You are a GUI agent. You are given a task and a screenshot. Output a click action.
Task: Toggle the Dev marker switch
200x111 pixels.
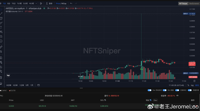click(x=150, y=90)
